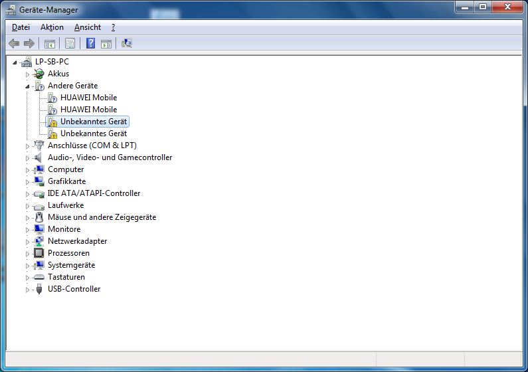This screenshot has width=528, height=372.
Task: Click the last Unbekanntes Gerät warning icon
Action: pos(52,134)
